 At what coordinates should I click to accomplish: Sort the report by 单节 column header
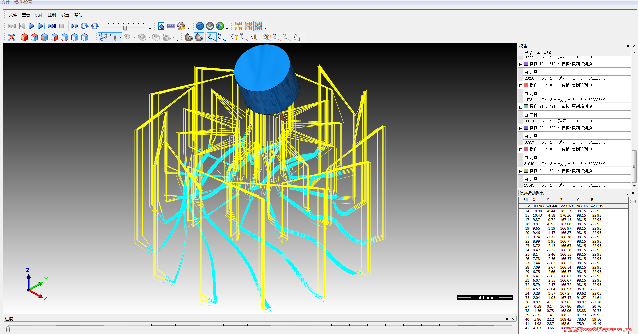530,53
